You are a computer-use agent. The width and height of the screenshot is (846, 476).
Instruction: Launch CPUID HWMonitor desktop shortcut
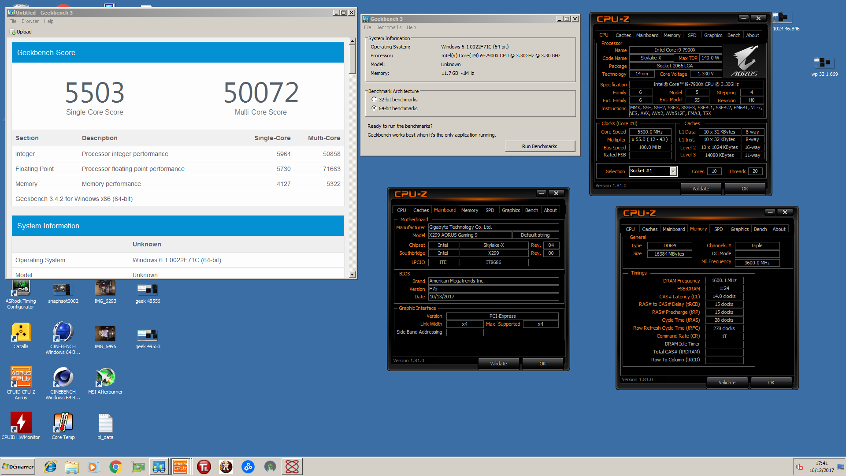[x=21, y=426]
